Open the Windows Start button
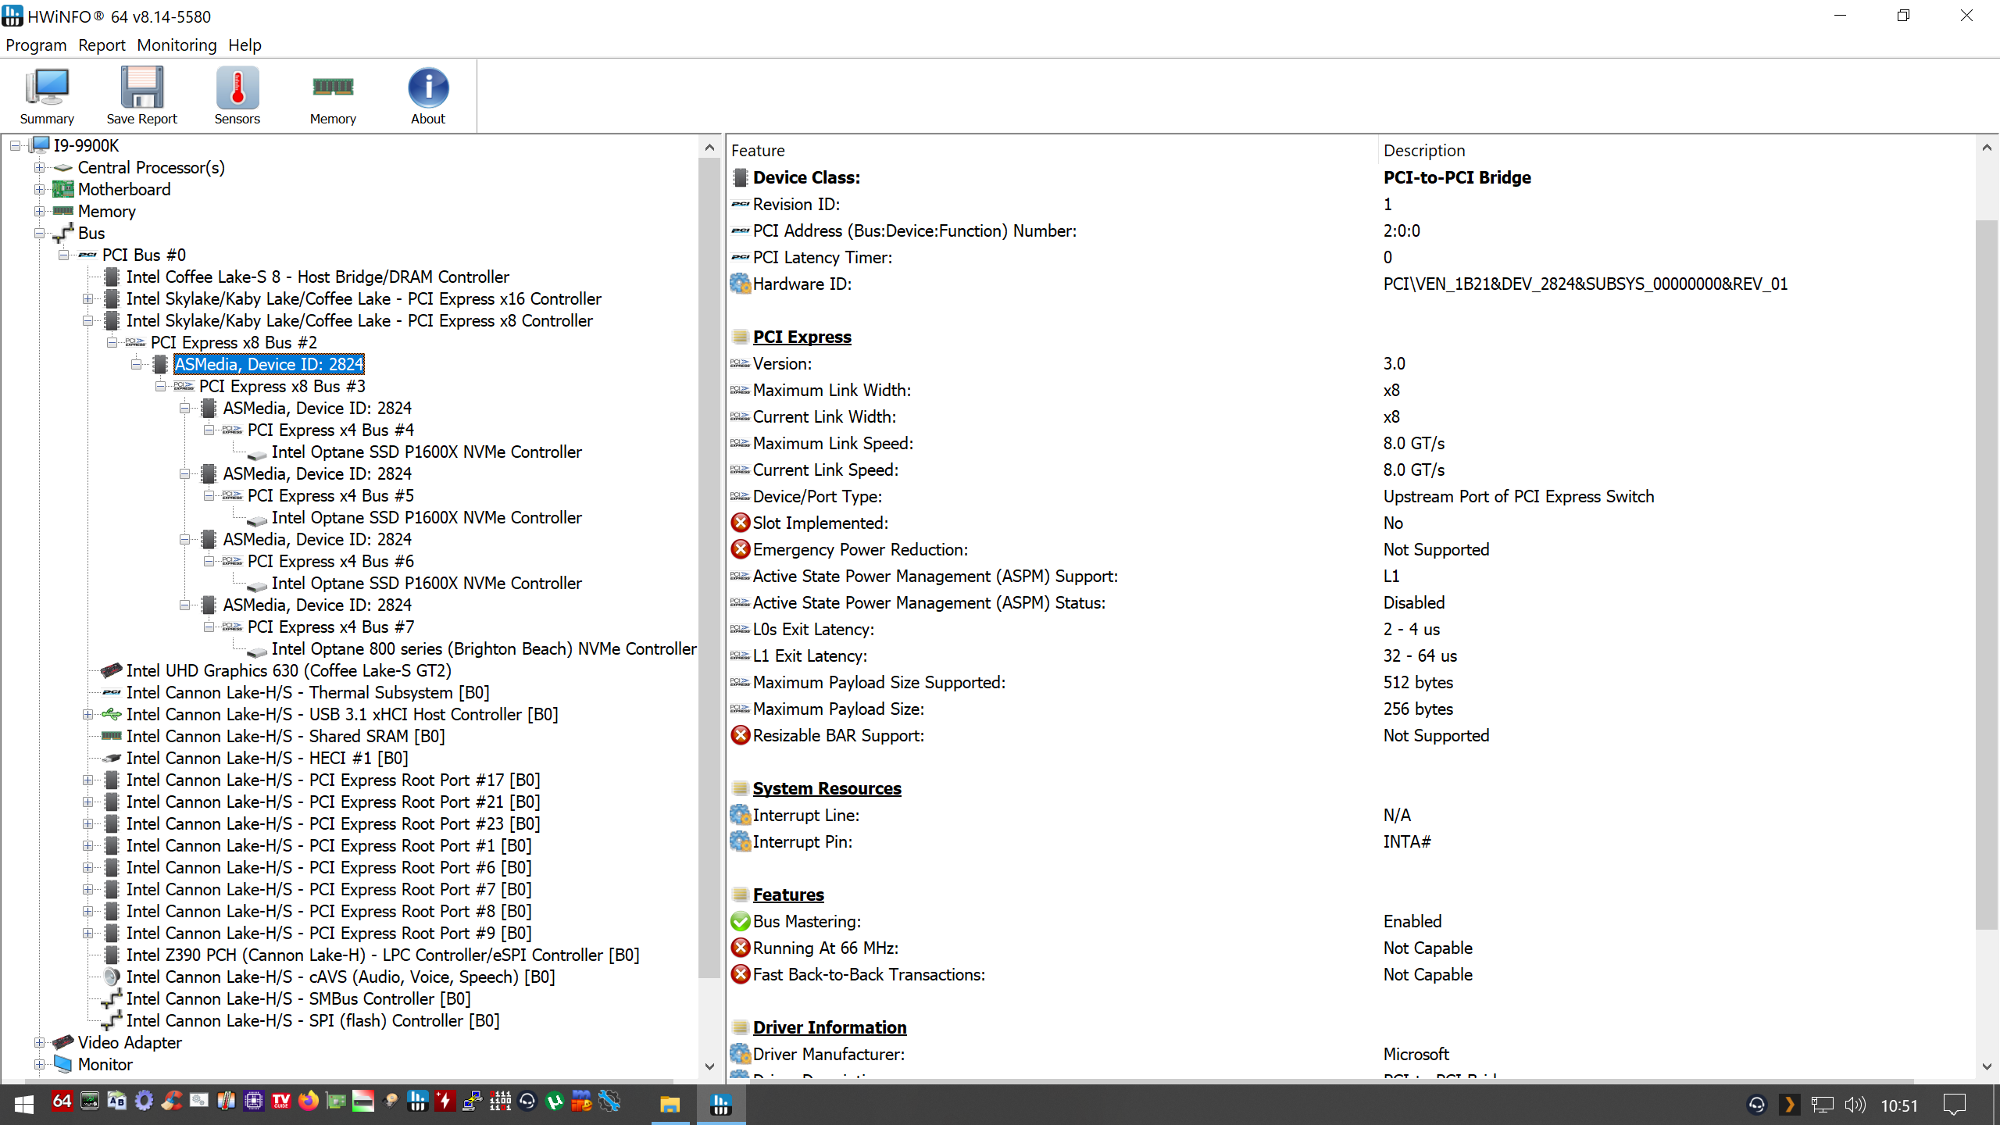Image resolution: width=2000 pixels, height=1125 pixels. point(24,1103)
